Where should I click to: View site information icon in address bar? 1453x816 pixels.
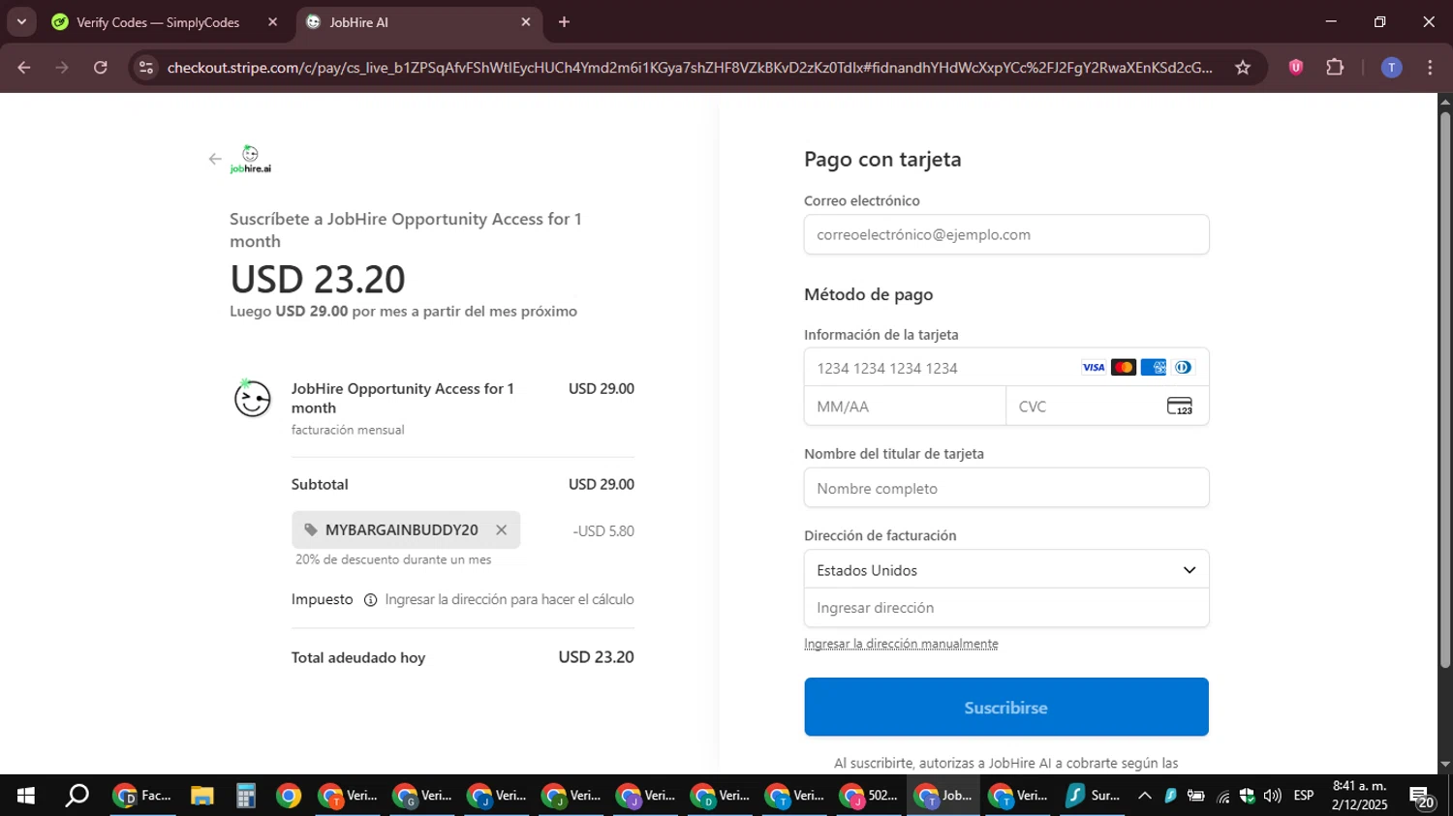[146, 68]
